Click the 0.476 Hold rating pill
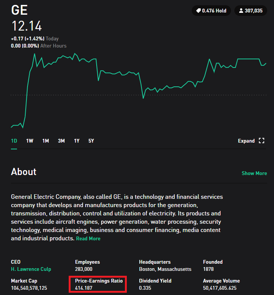Screen dimensions: 274x295 point(211,11)
